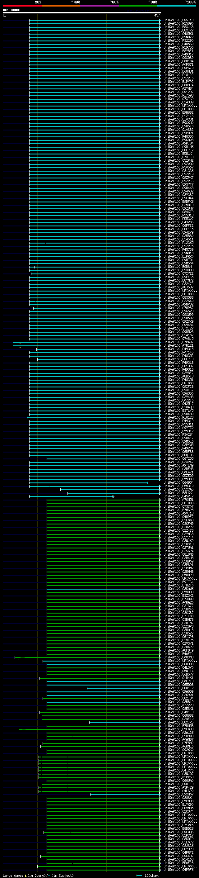199x878 pixels.
Task: Select hit UniRef100_B9H662
Action: pyautogui.click(x=178, y=112)
